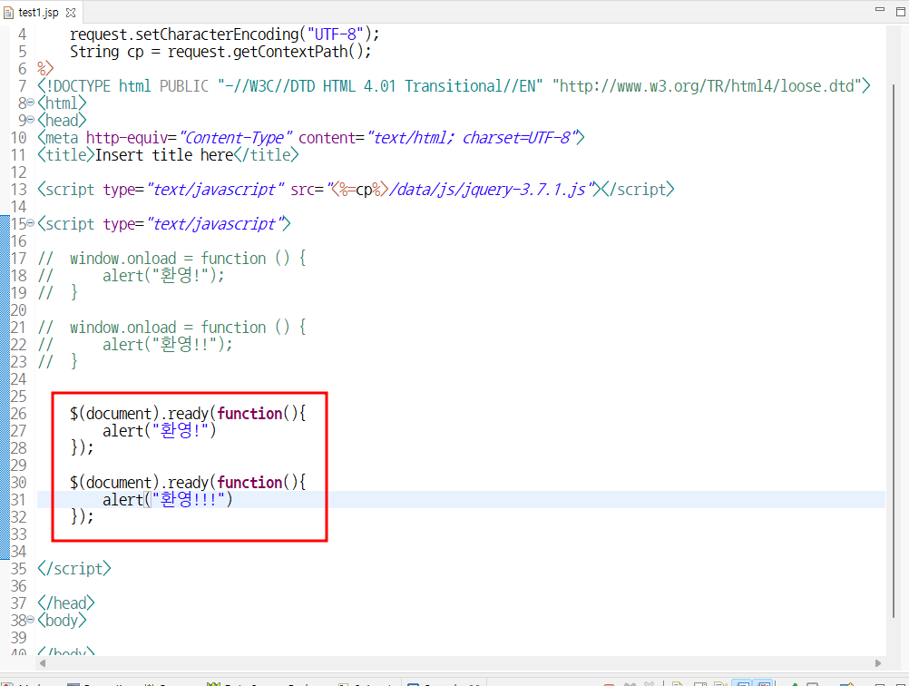Maximize the editor area
909x686 pixels.
tap(900, 11)
